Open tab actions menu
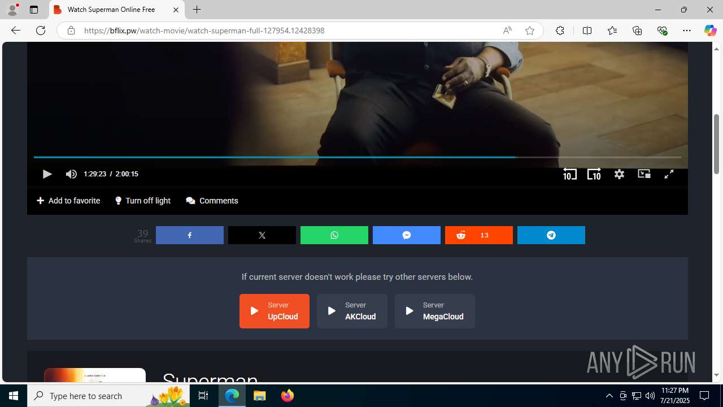The image size is (723, 407). click(x=34, y=10)
